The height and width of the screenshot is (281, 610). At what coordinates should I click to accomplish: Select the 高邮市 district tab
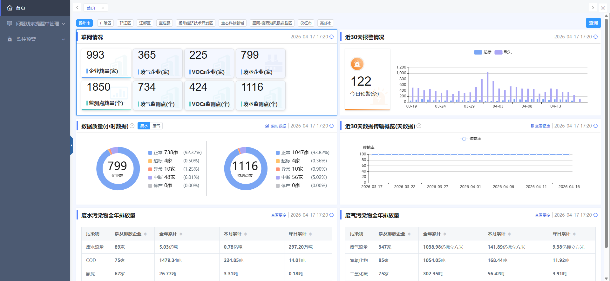point(325,23)
